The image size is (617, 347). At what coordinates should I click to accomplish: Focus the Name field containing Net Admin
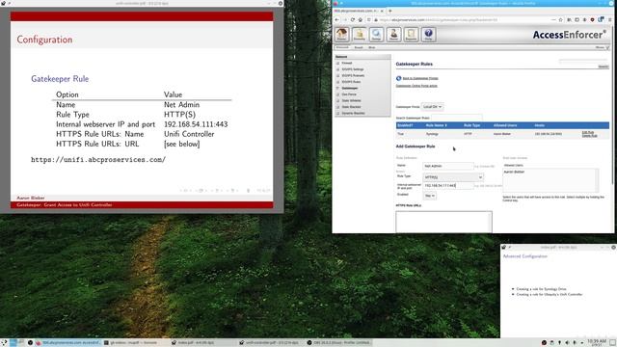[448, 166]
